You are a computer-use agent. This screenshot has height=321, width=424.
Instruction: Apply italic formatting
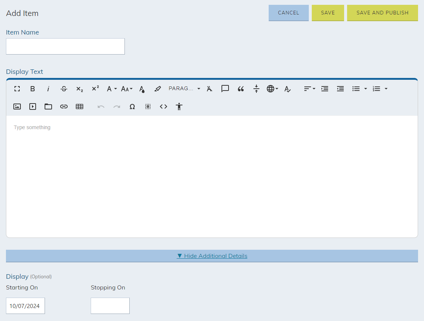pyautogui.click(x=48, y=89)
